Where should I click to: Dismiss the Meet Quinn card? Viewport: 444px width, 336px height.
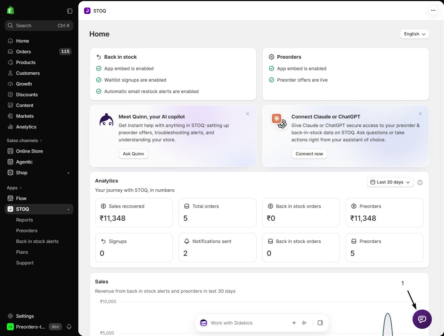pos(248,114)
